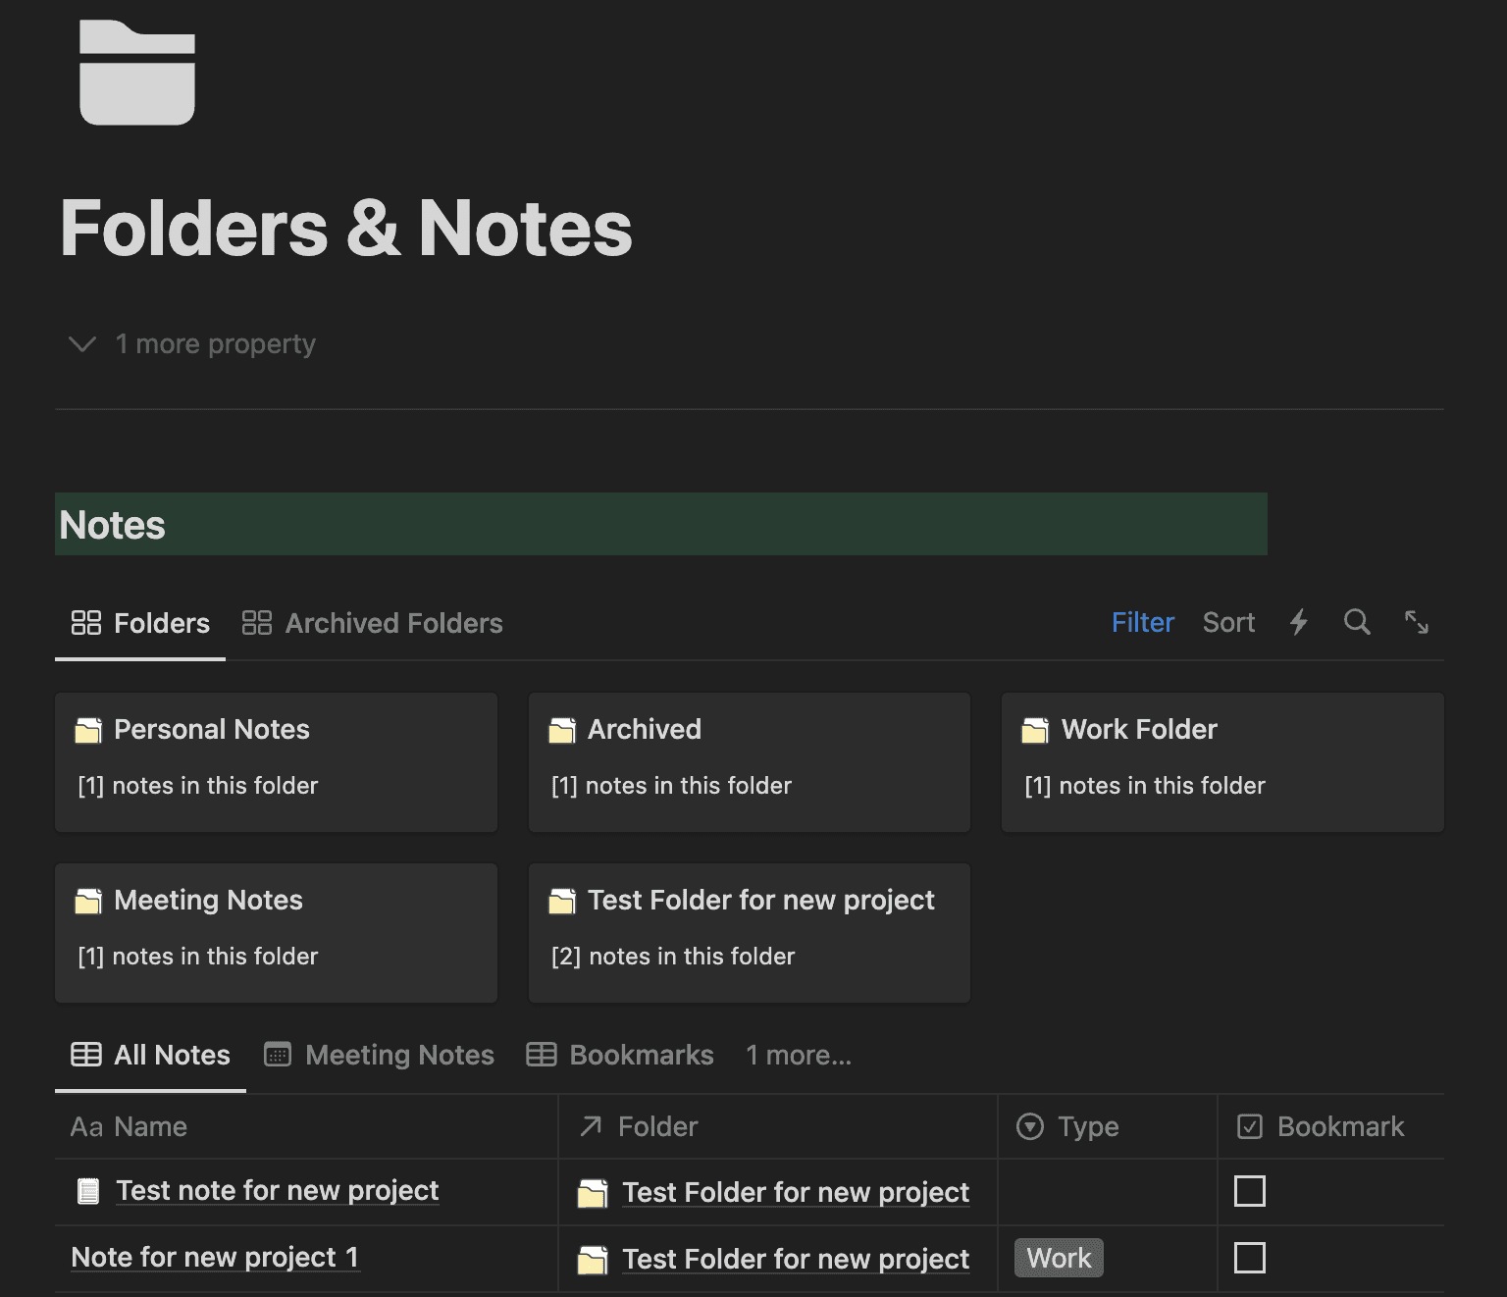Click the gallery icon beside Archived Folders

257,623
